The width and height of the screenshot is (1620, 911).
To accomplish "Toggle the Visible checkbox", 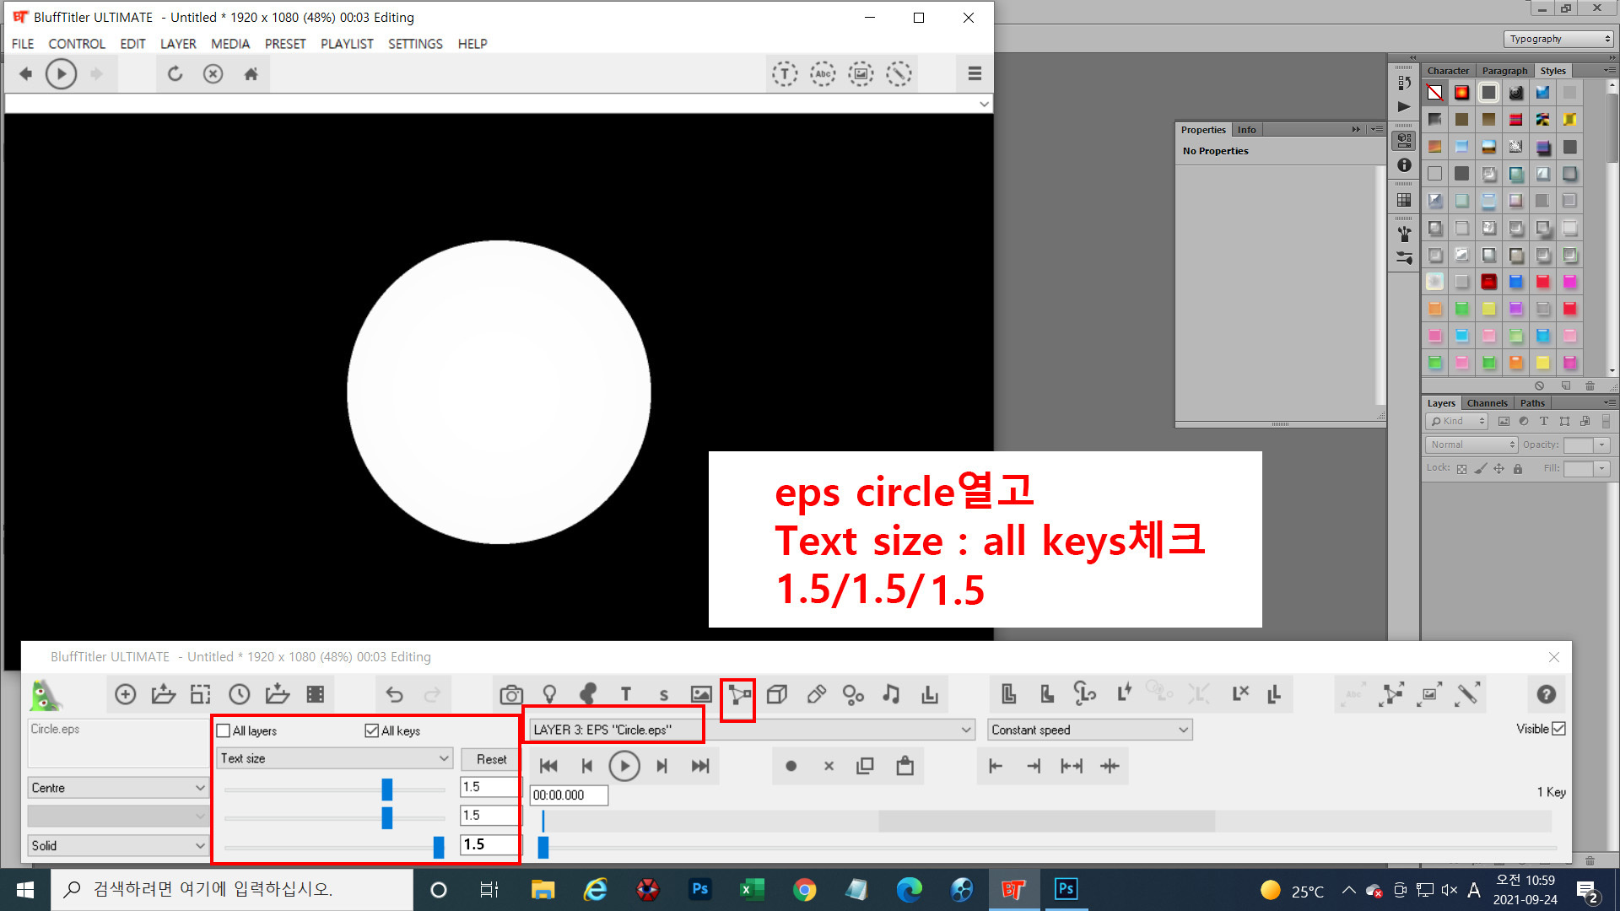I will tap(1558, 729).
